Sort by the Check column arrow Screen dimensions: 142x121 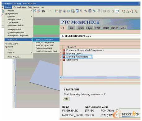tap(75, 47)
